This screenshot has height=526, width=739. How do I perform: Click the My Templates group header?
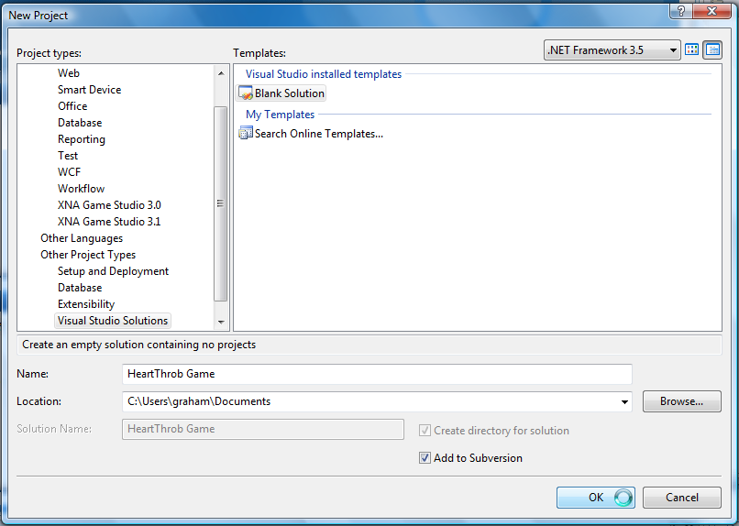click(x=280, y=115)
